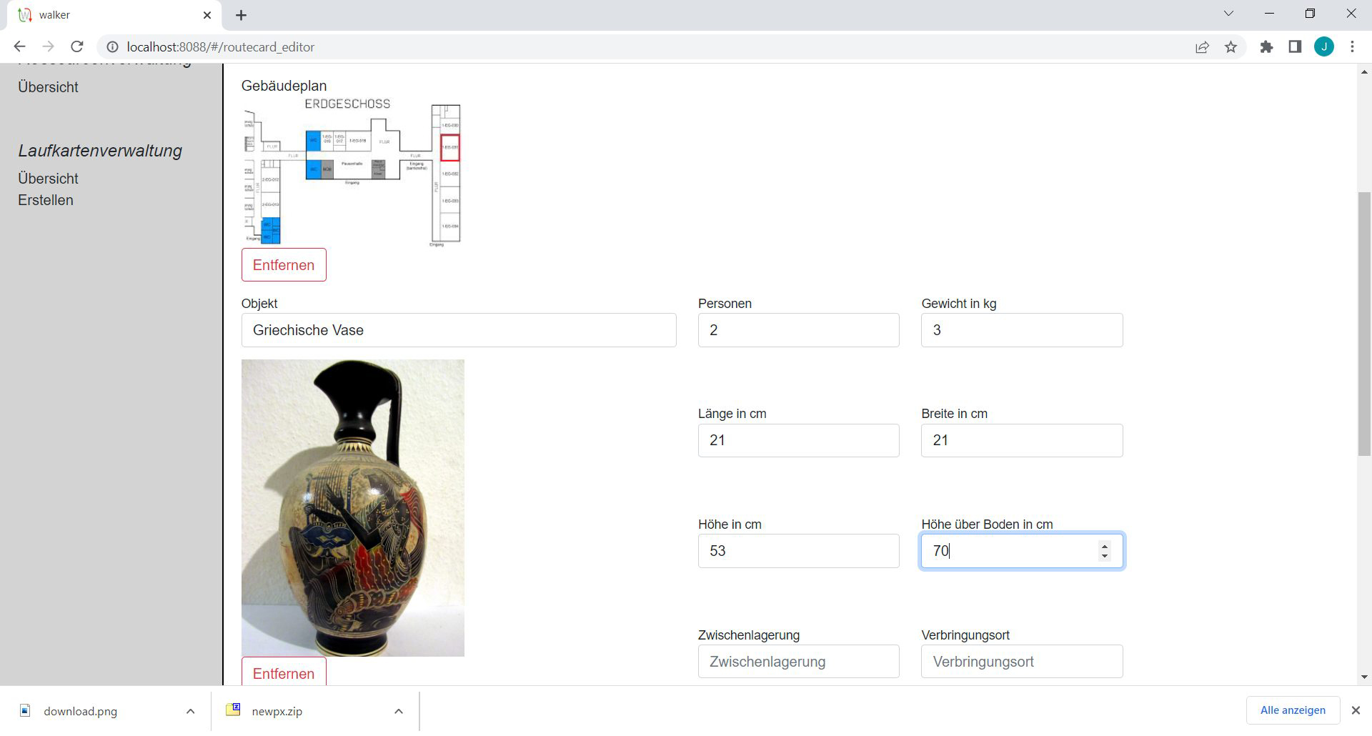The height and width of the screenshot is (736, 1372).
Task: Bookmark this page with the star icon
Action: [x=1231, y=47]
